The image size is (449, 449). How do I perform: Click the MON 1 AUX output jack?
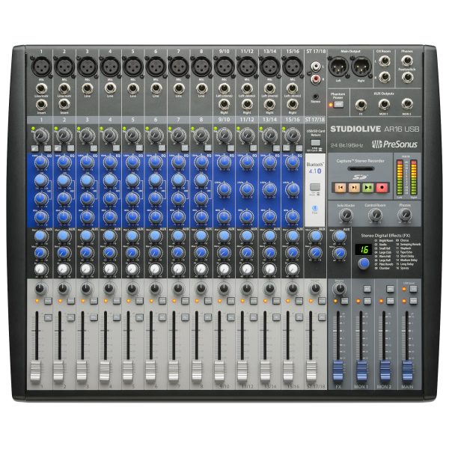pos(384,105)
